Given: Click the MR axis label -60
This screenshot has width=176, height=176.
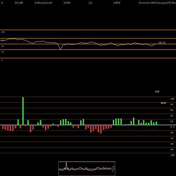Looking at the screenshot, I should point(172,144).
